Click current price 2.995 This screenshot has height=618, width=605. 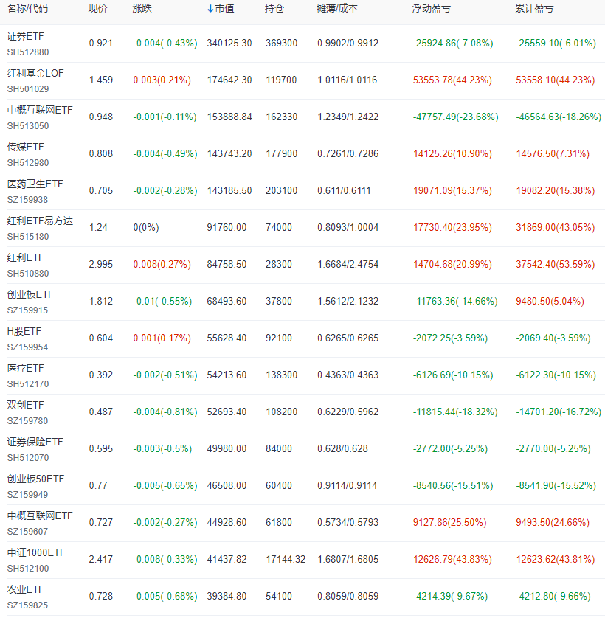tap(101, 264)
